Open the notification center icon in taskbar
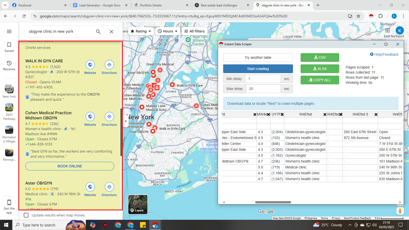 (401, 225)
